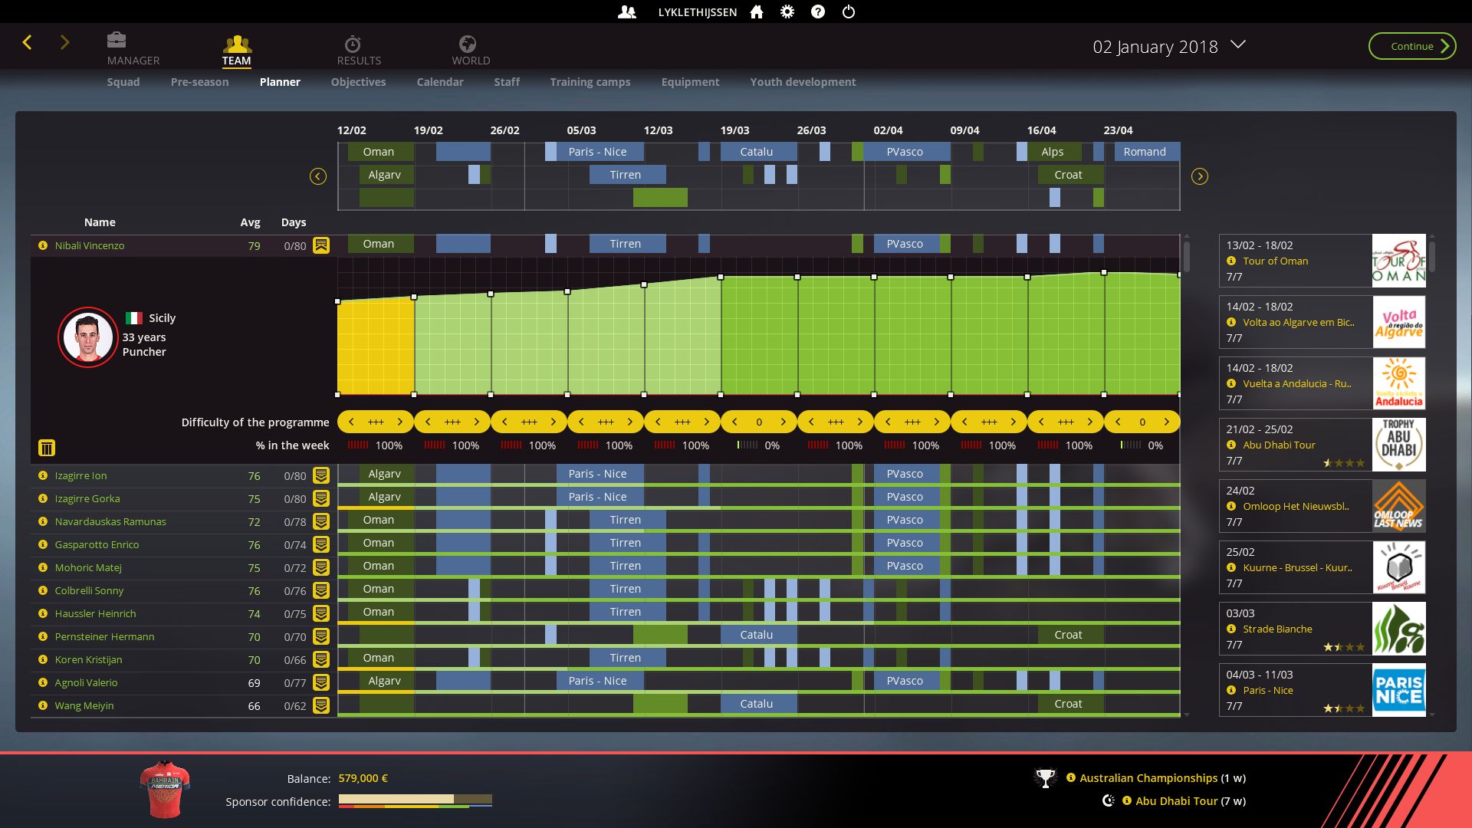This screenshot has height=828, width=1472.
Task: Decrease last week programme difficulty
Action: pos(1118,422)
